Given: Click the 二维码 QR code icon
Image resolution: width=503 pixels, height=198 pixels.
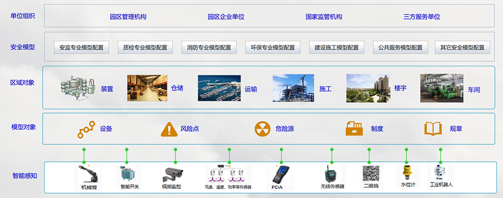Looking at the screenshot, I should tap(371, 173).
